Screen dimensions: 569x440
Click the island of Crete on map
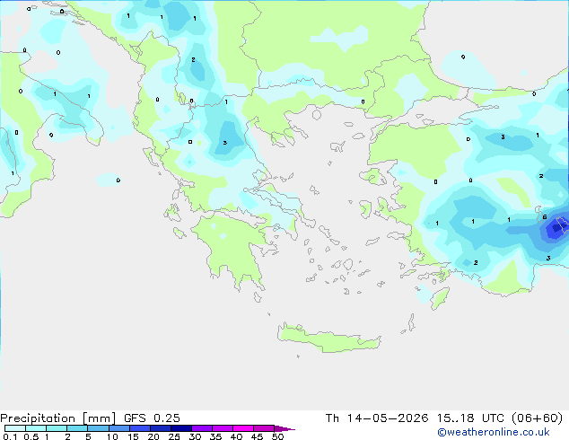328,339
